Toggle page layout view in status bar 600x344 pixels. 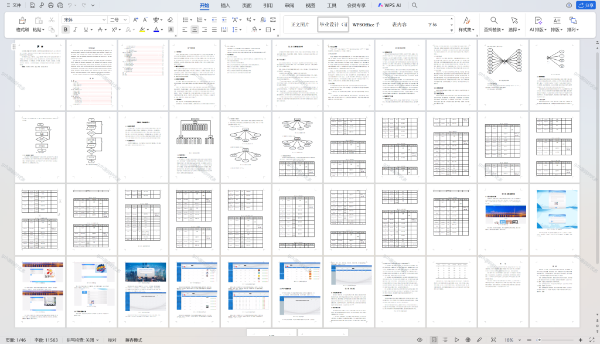[434, 340]
